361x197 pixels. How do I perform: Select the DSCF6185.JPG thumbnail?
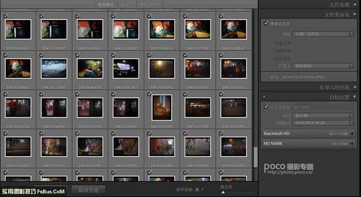coord(18,108)
